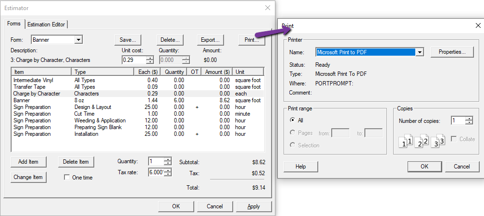The width and height of the screenshot is (484, 216).
Task: Click into the Unit cost input field
Action: (134, 60)
